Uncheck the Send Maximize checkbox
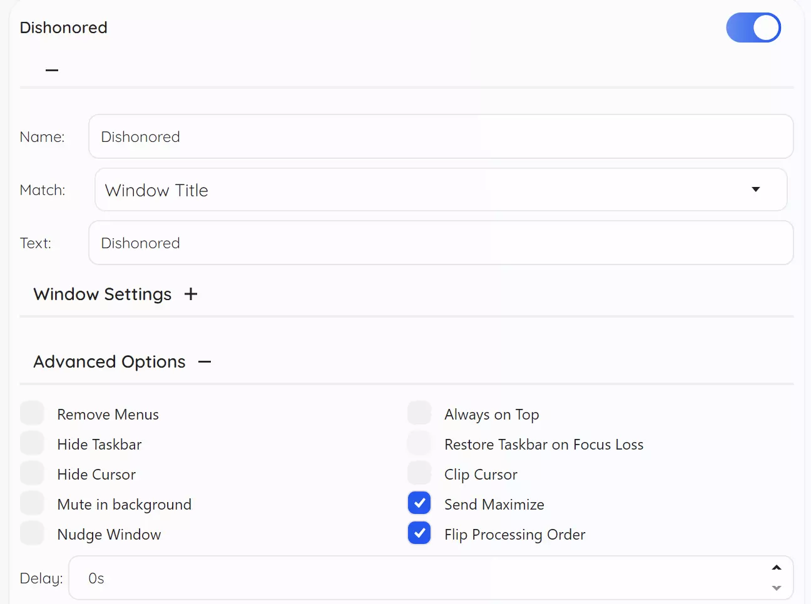 click(x=419, y=503)
